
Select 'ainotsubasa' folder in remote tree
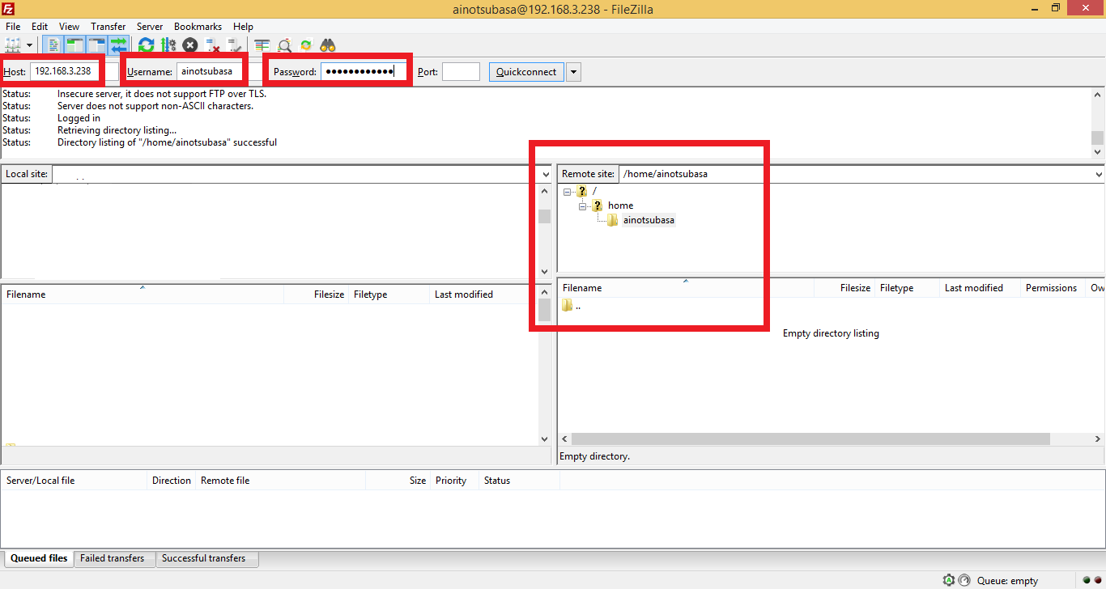click(648, 220)
